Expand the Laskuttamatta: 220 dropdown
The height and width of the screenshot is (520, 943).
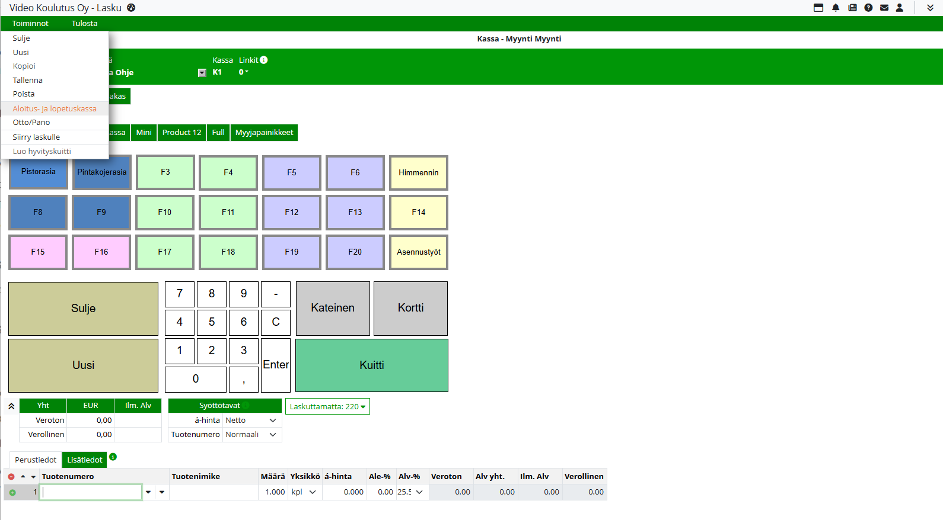coord(327,407)
